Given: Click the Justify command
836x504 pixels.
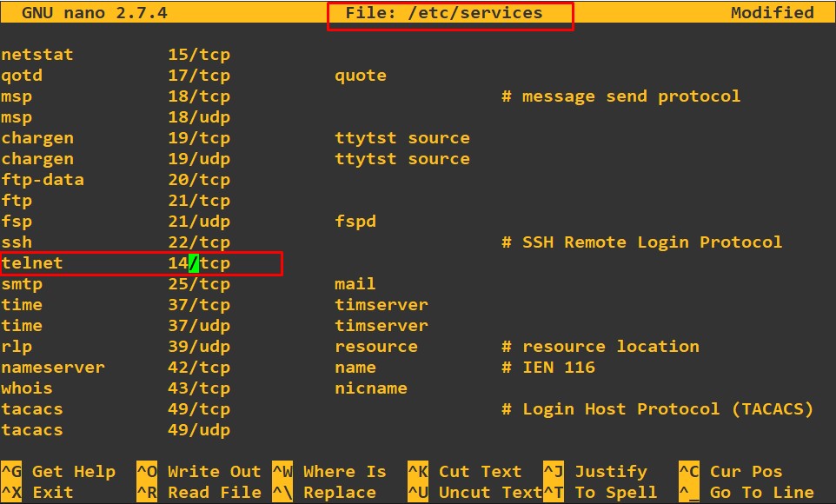Looking at the screenshot, I should (611, 471).
